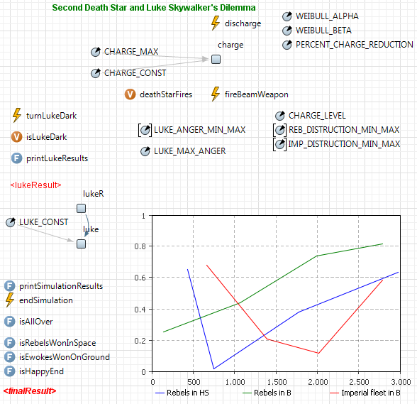Click the endSimulation label text
417x404 pixels.
(x=45, y=300)
